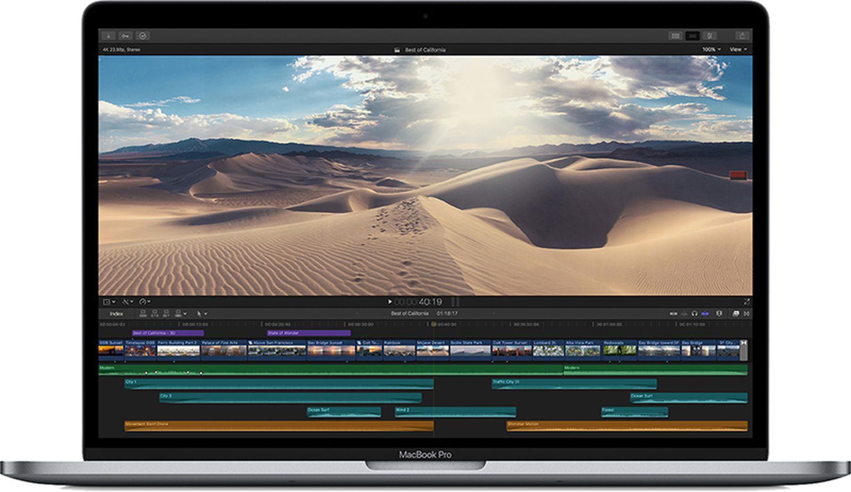Toggle solo clip audio using the headphones icon

[x=694, y=314]
